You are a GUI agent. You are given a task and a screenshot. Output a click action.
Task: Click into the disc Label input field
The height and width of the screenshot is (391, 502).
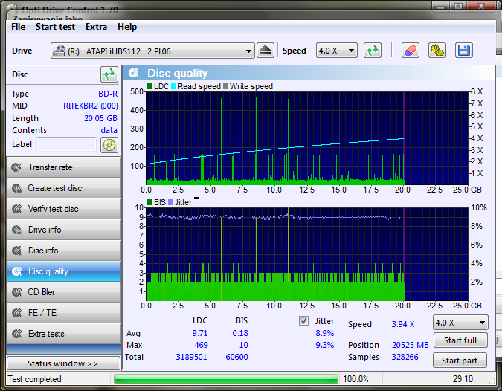67,144
